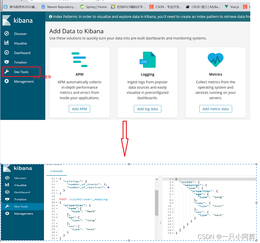Collapse the name block at request line 22
This screenshot has height=243, width=260.
click(x=57, y=209)
